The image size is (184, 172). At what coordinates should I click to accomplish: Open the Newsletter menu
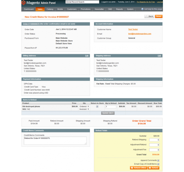pos(99,9)
